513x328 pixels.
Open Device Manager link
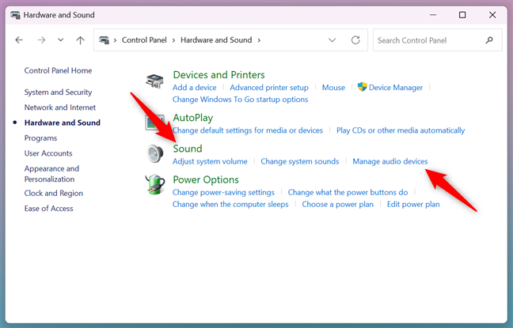click(x=396, y=88)
